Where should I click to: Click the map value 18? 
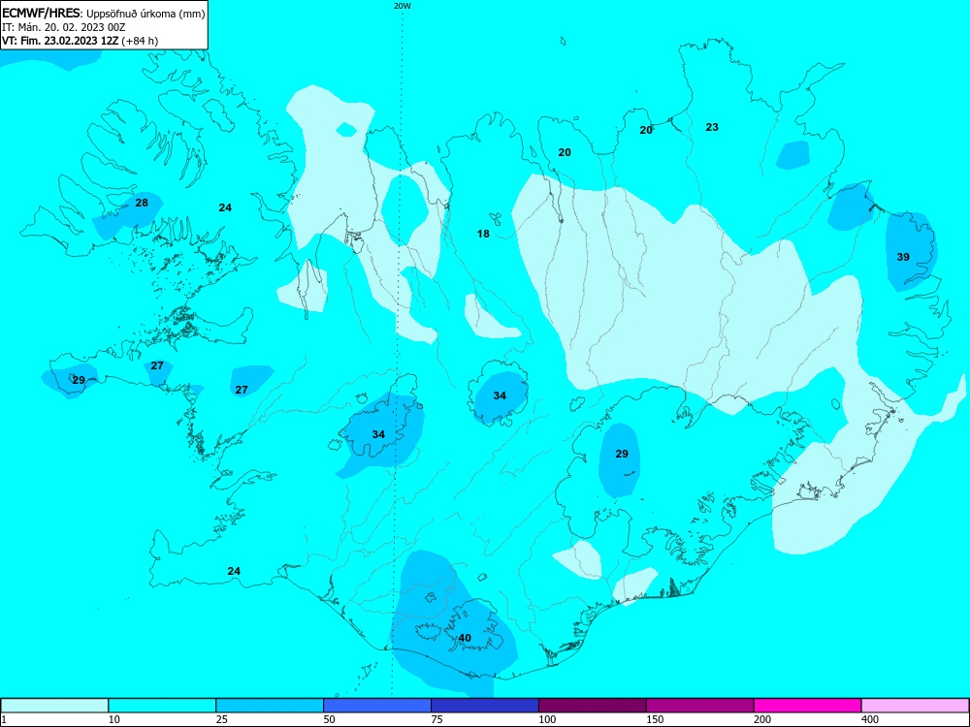tap(483, 234)
